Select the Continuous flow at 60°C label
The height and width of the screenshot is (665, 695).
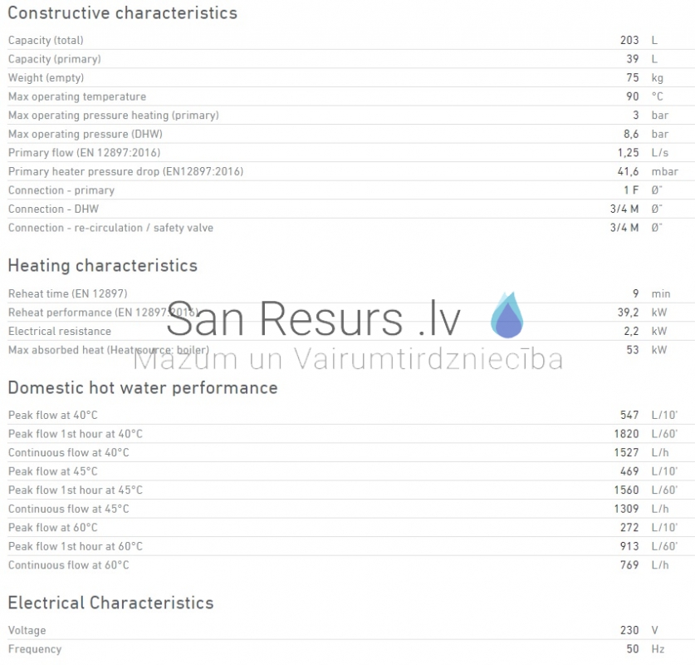pyautogui.click(x=69, y=564)
